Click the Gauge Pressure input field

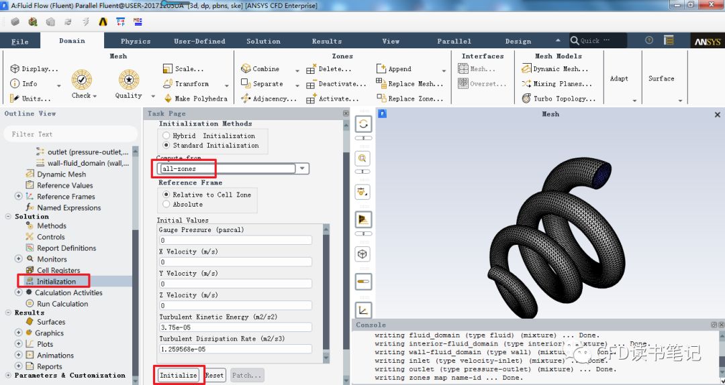click(x=235, y=240)
